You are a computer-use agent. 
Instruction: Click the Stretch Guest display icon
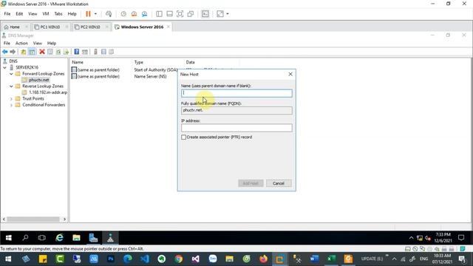(x=220, y=14)
